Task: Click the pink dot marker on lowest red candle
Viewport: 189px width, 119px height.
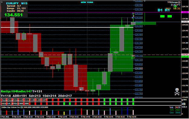Action: coord(81,89)
